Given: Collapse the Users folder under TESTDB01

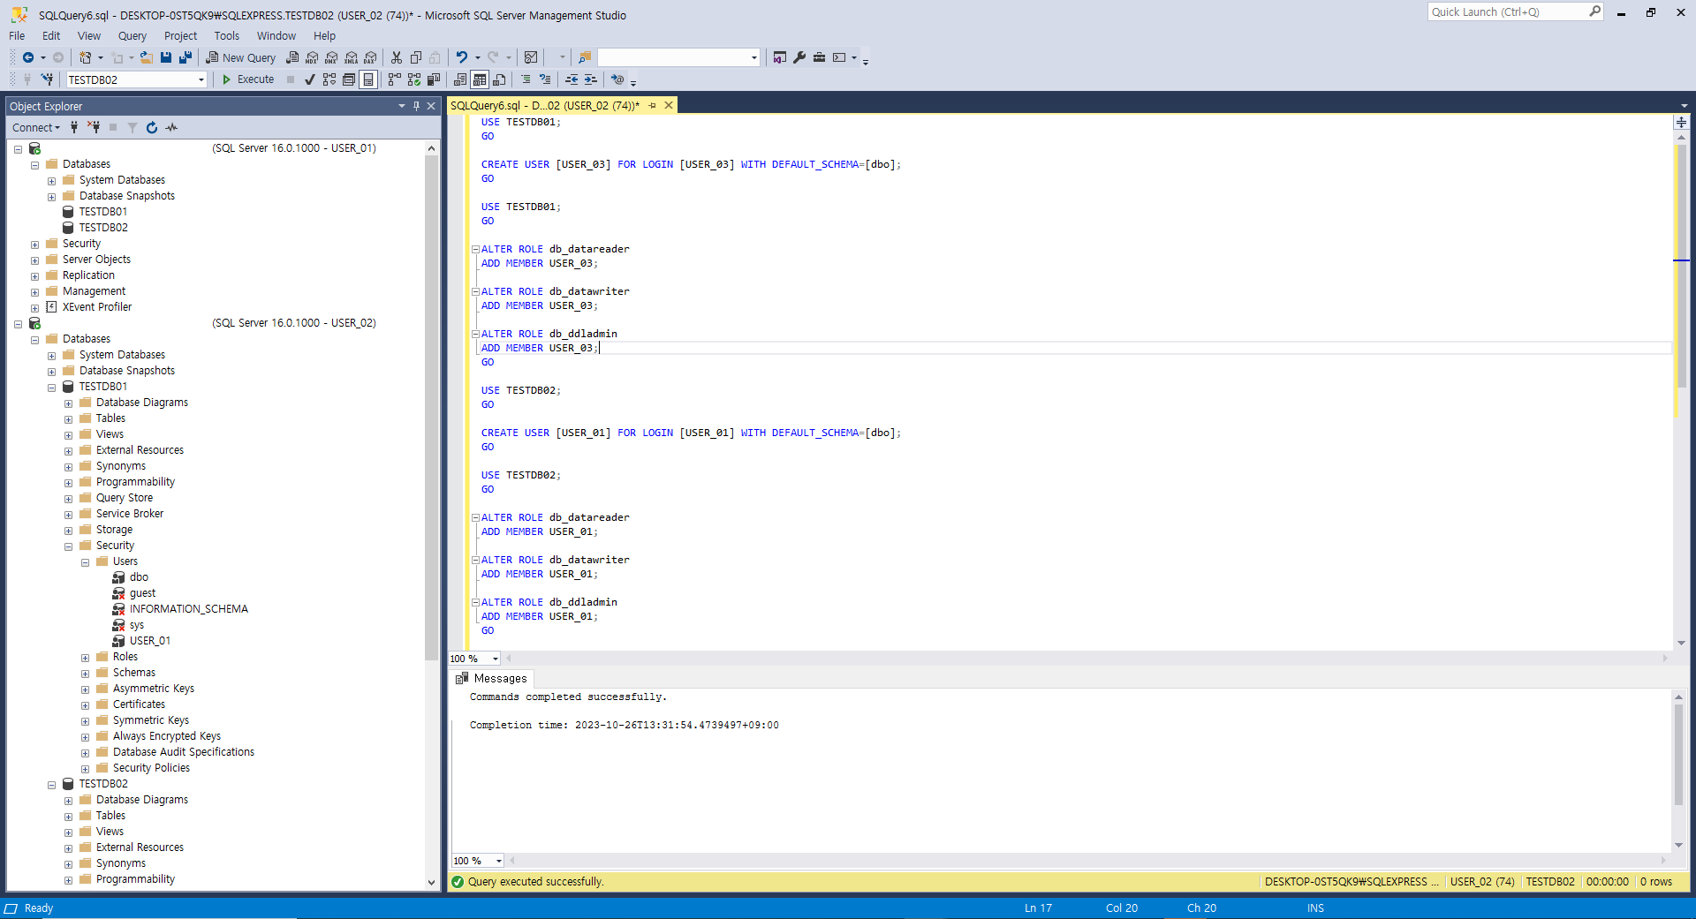Looking at the screenshot, I should 86,562.
